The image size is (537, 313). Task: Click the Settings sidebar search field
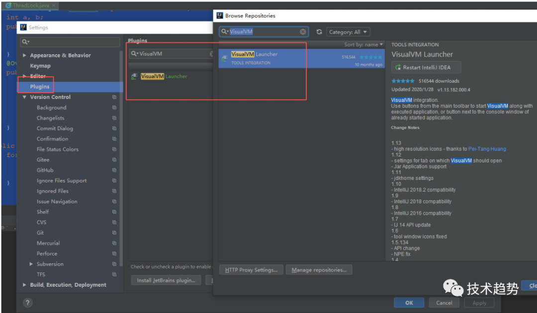coord(72,42)
